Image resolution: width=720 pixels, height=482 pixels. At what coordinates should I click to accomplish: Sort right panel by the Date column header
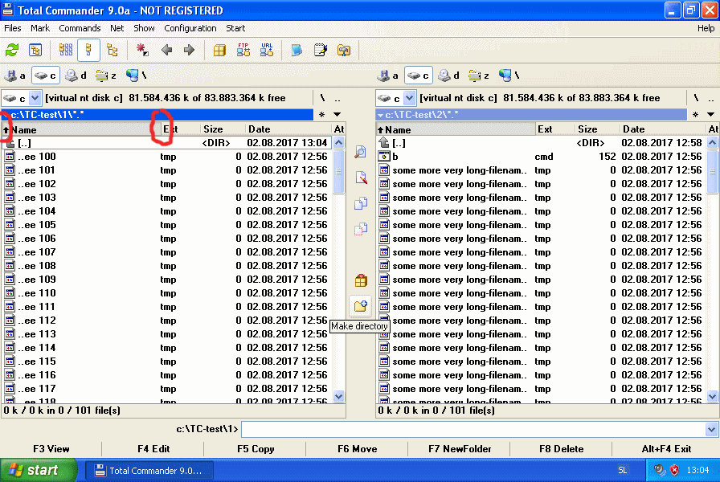coord(663,129)
